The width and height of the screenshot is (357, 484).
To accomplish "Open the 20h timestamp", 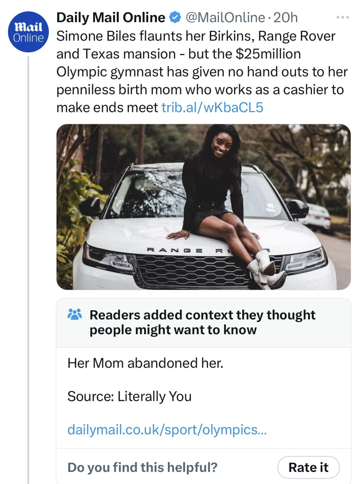I will point(286,17).
